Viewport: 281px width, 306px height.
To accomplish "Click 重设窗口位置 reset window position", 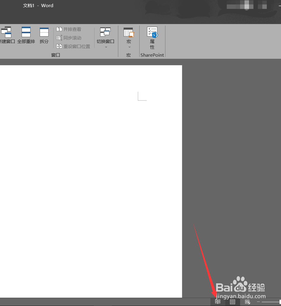I will point(73,46).
